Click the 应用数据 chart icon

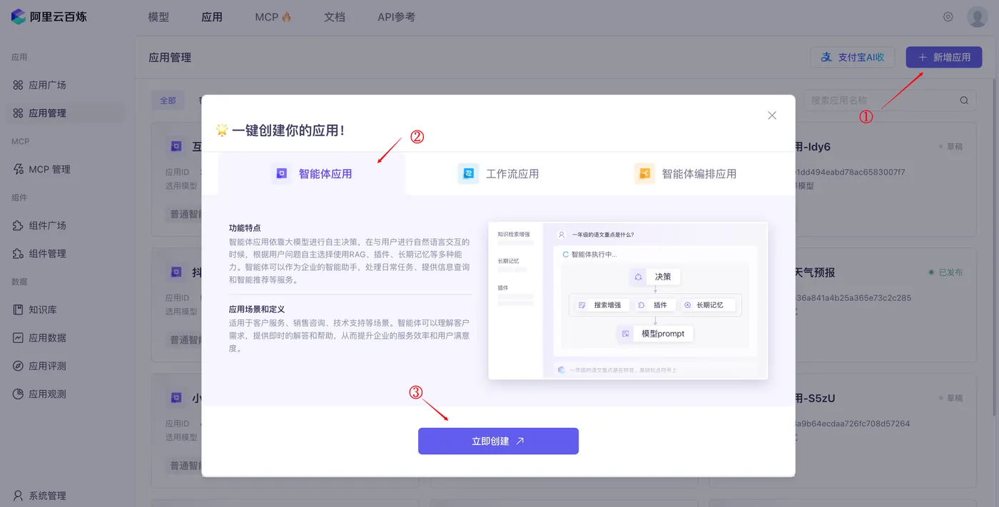[x=19, y=337]
